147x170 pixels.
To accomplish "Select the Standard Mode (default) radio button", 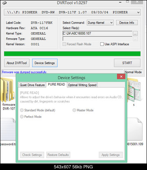I will click(x=22, y=110).
